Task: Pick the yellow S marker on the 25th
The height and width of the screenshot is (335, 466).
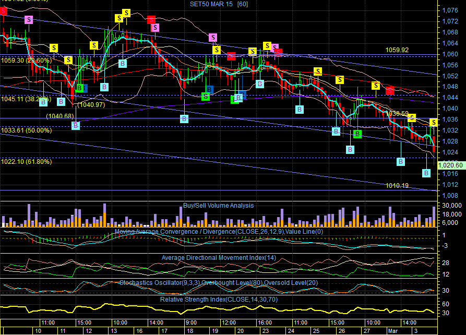Action: [318, 71]
